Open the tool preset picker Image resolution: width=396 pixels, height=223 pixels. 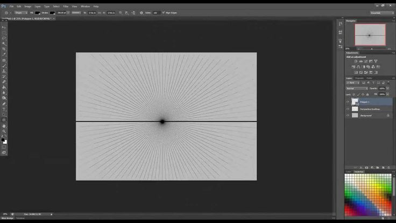click(8, 12)
